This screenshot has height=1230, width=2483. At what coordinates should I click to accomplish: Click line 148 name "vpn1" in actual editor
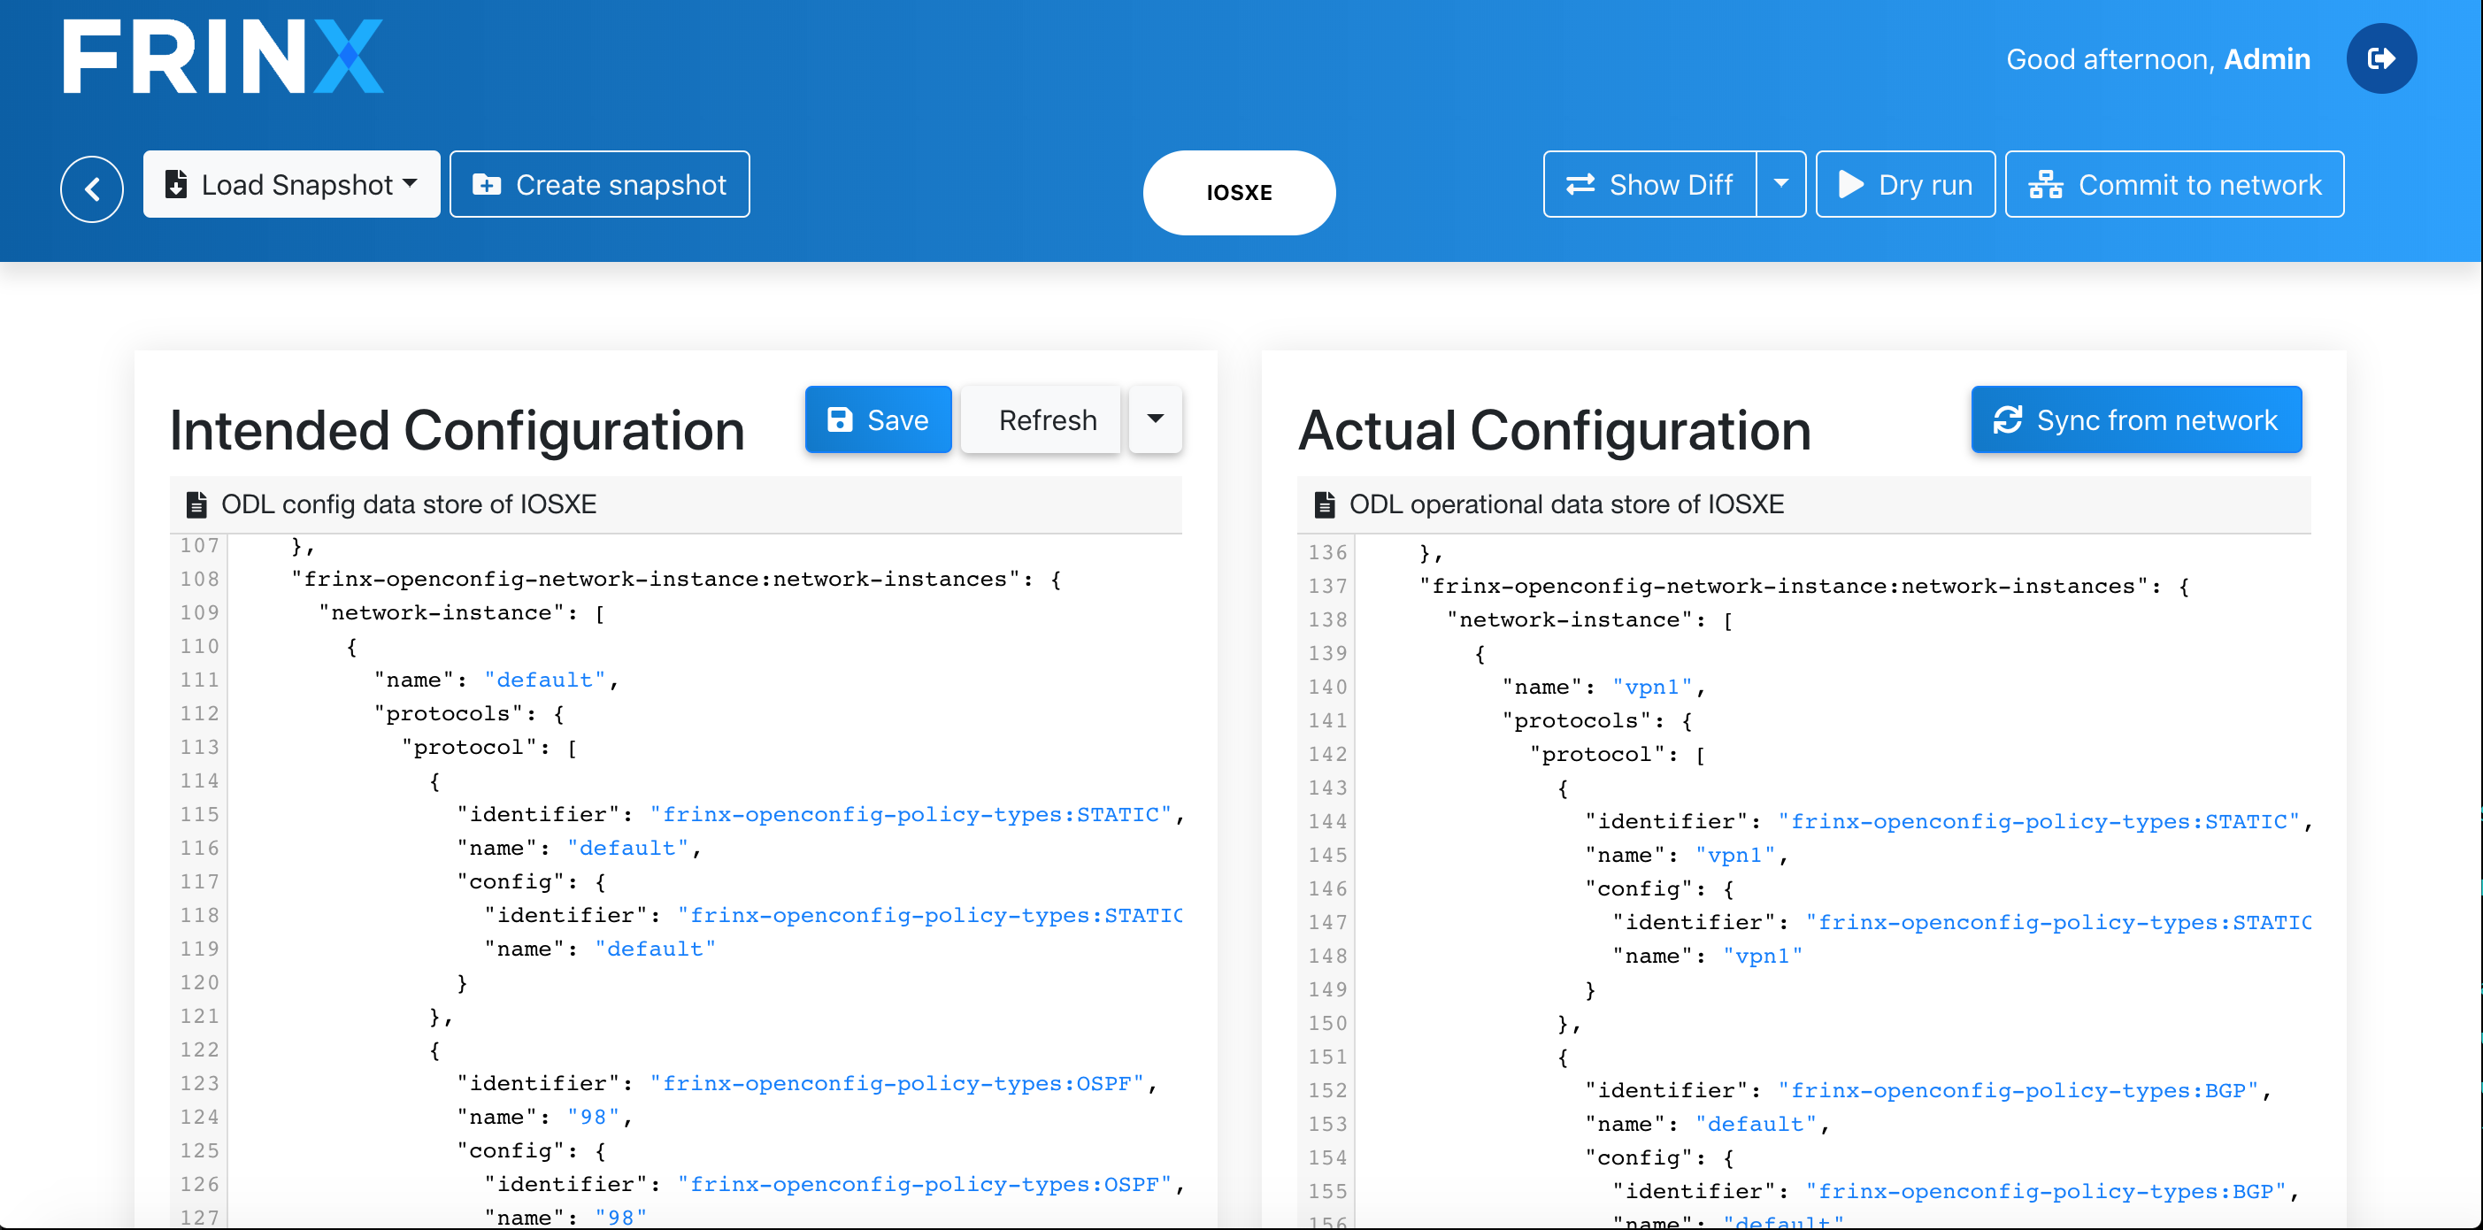pyautogui.click(x=1708, y=957)
